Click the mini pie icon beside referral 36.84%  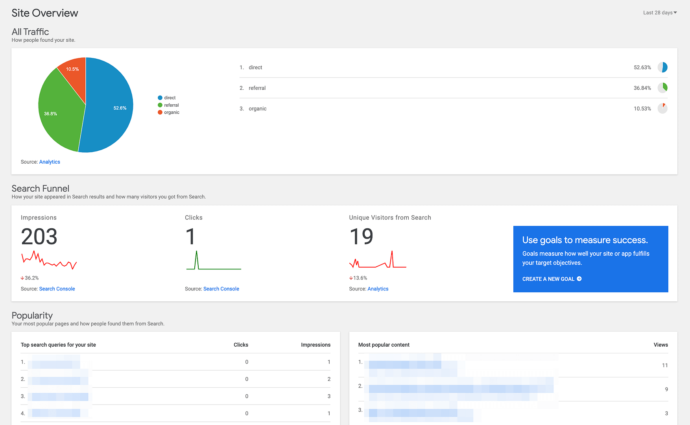click(x=663, y=88)
